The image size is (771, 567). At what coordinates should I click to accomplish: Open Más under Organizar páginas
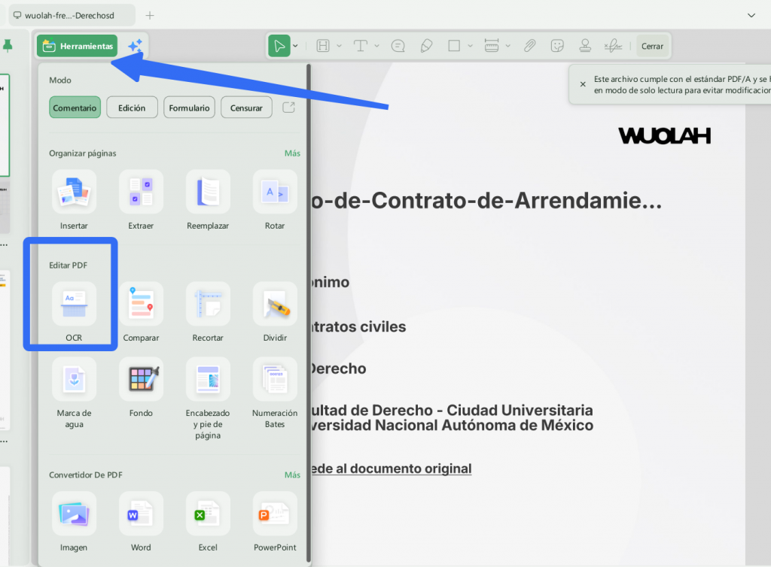coord(292,153)
